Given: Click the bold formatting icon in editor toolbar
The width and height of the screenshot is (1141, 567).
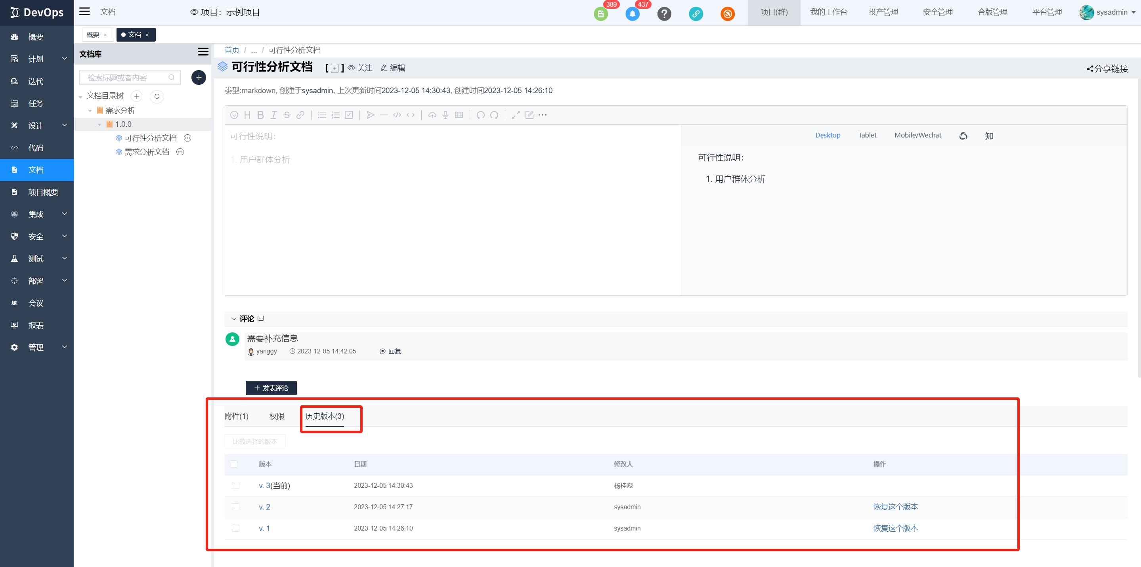Looking at the screenshot, I should (260, 115).
